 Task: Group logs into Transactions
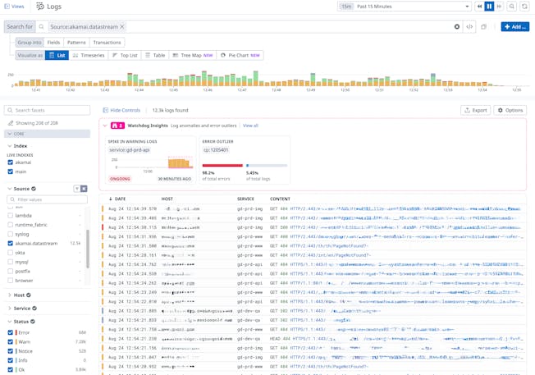coord(107,43)
